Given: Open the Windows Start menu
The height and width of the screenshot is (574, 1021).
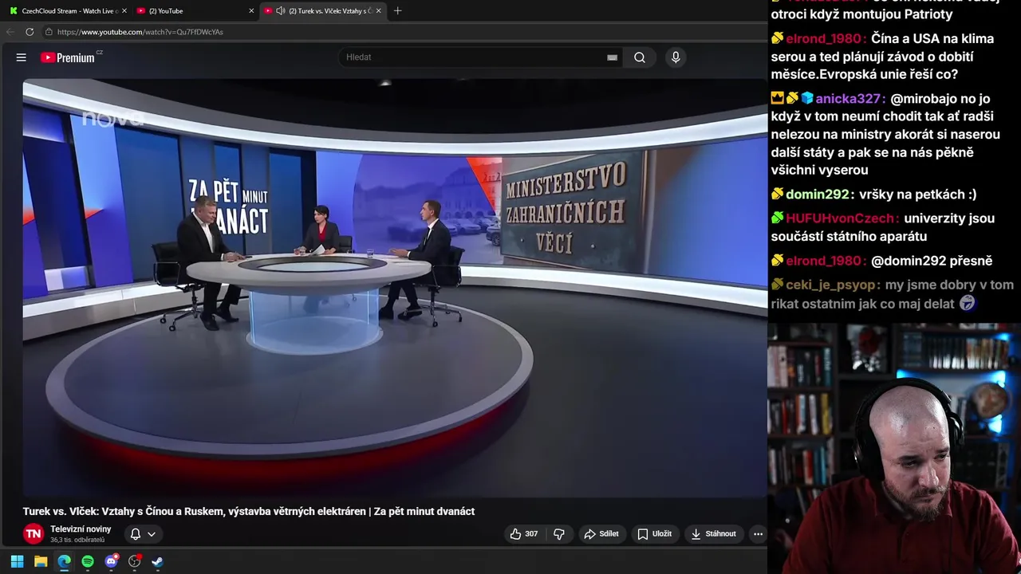Looking at the screenshot, I should tap(17, 561).
